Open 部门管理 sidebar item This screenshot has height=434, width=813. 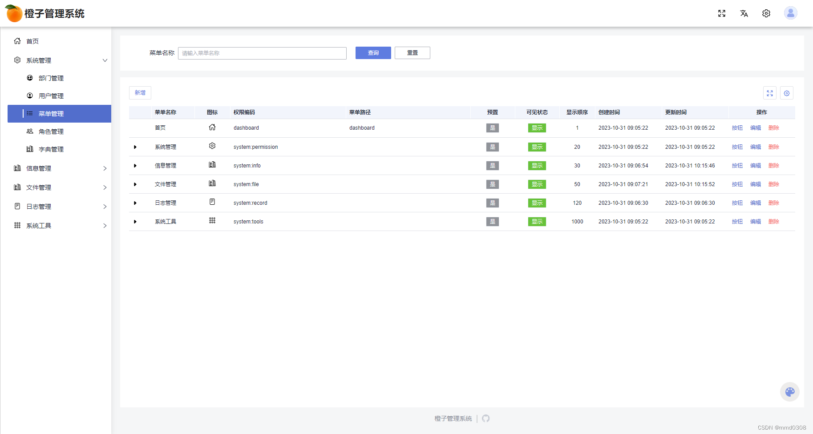pyautogui.click(x=59, y=78)
